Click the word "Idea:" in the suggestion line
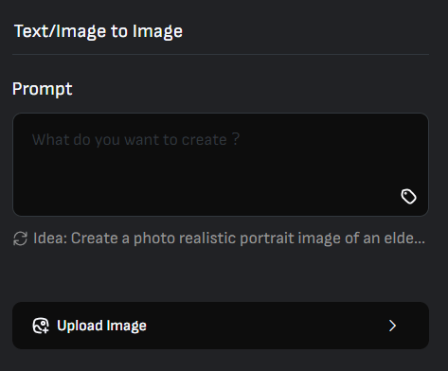 (x=50, y=238)
